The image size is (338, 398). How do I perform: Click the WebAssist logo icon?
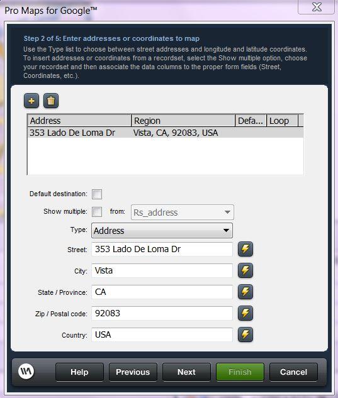[x=26, y=371]
